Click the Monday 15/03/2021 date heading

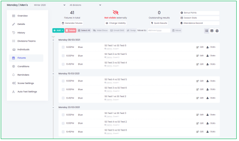pyautogui.click(x=69, y=73)
